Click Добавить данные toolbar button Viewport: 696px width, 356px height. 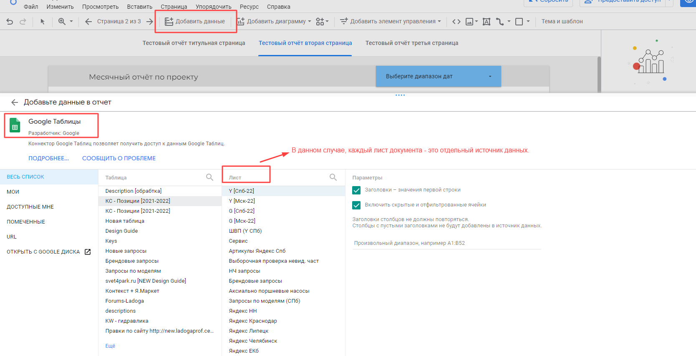coord(195,22)
